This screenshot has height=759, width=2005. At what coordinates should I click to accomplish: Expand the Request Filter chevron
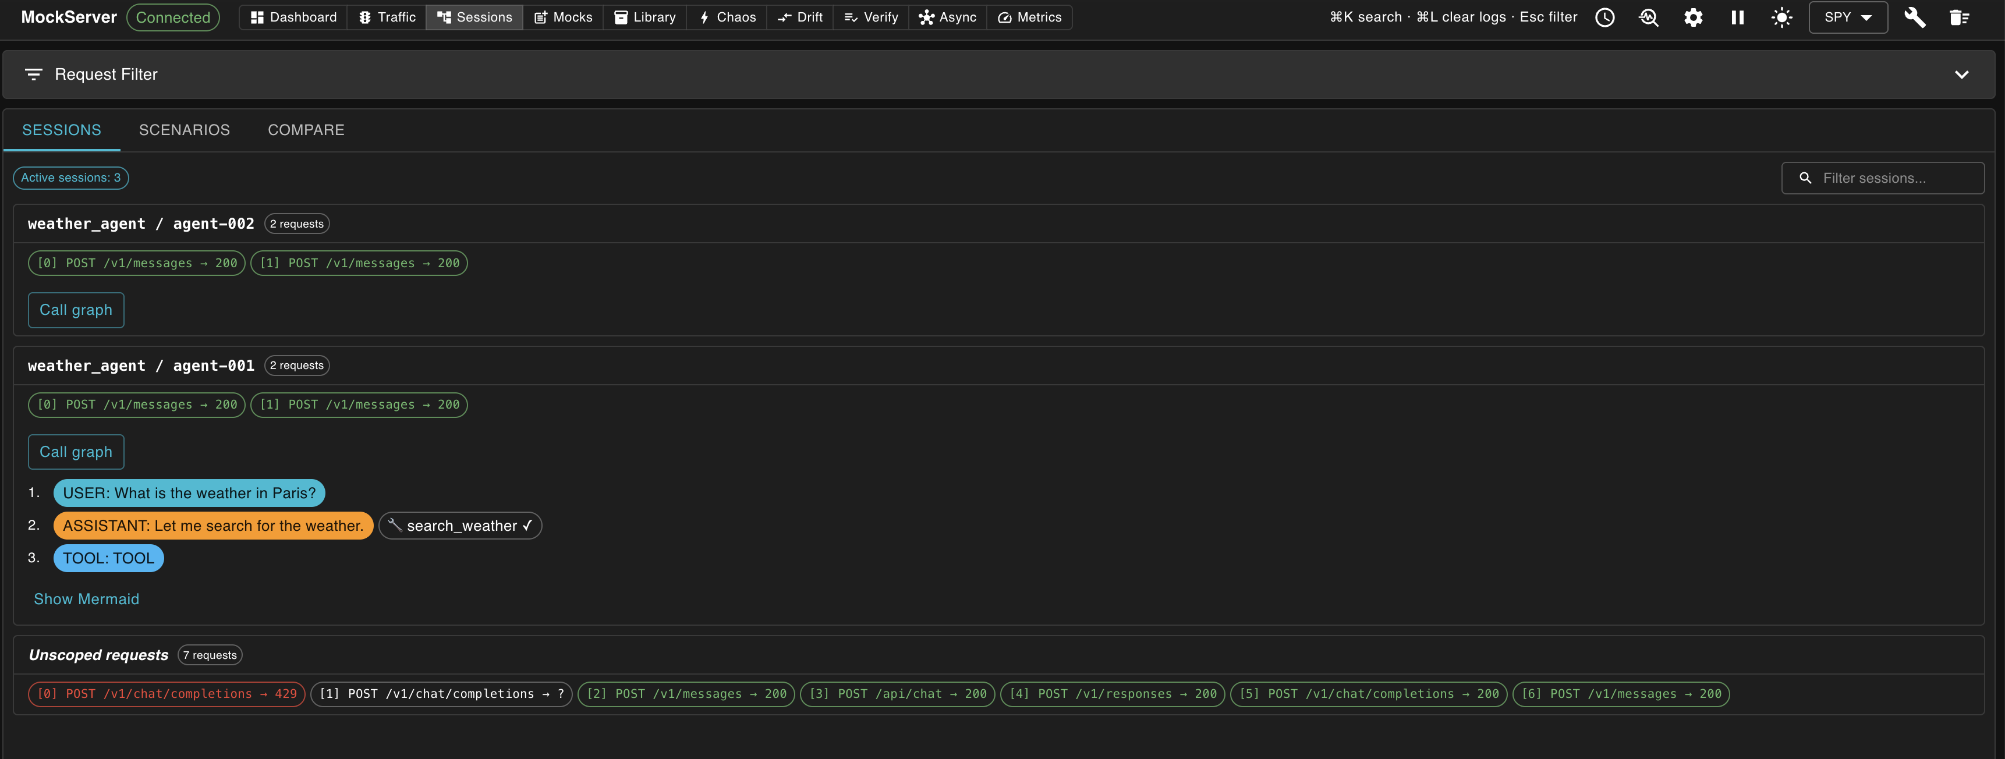[x=1961, y=75]
